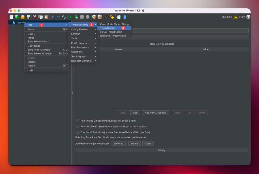Select Toggle in the context menu
The width and height of the screenshot is (259, 174).
pos(47,66)
